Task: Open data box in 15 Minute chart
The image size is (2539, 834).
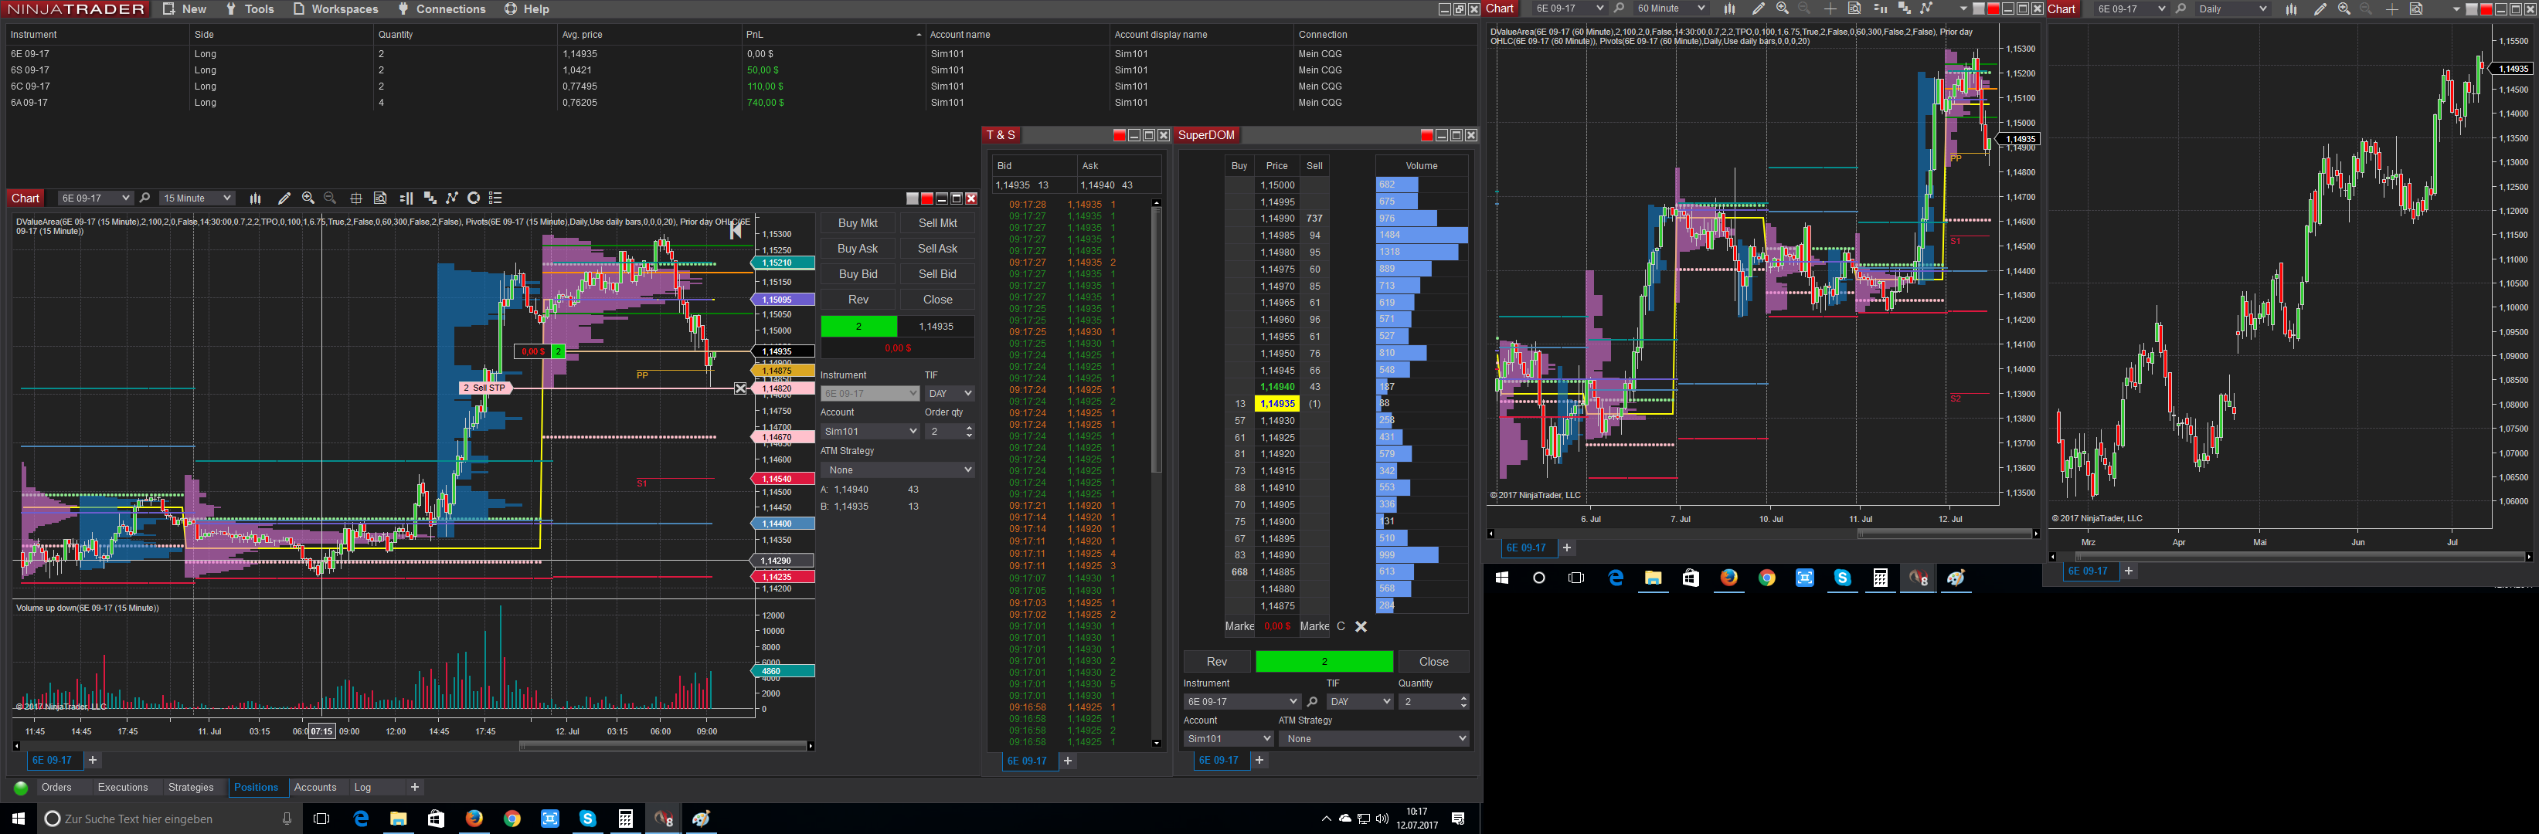Action: tap(380, 198)
